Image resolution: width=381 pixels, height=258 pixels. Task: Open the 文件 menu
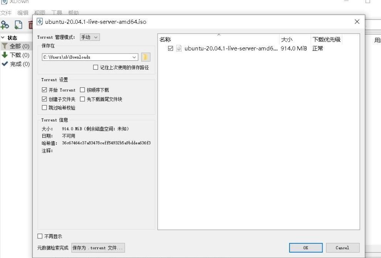(6, 13)
